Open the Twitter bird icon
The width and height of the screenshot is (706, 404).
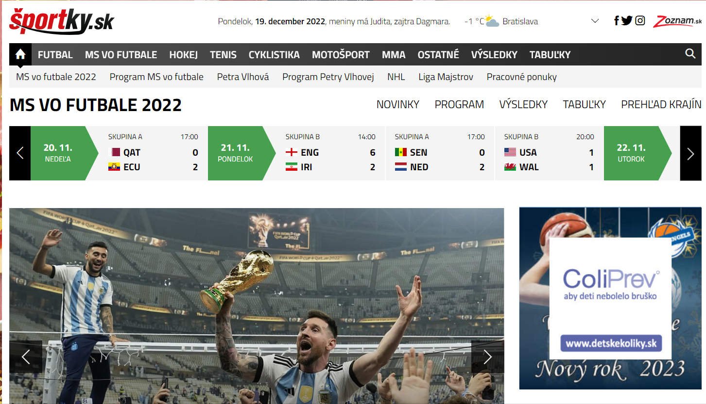pos(627,21)
